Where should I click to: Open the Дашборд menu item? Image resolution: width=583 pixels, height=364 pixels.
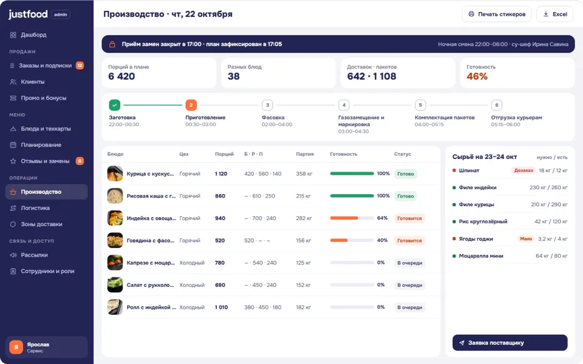[47, 35]
